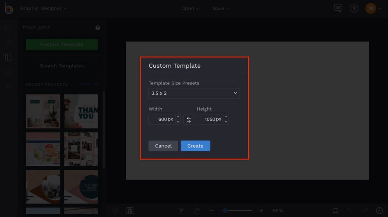The image size is (388, 217).
Task: Click View All recent projects link
Action: 90,84
